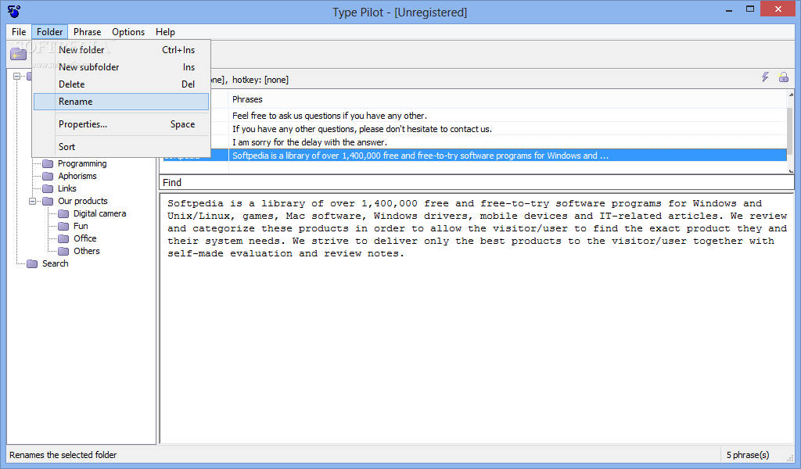Click 'Renames the selected folder' status text
801x469 pixels.
point(63,455)
